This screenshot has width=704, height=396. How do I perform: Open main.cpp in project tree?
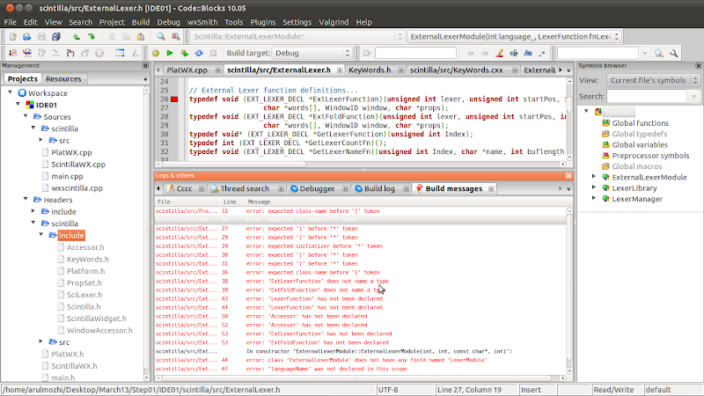(67, 176)
